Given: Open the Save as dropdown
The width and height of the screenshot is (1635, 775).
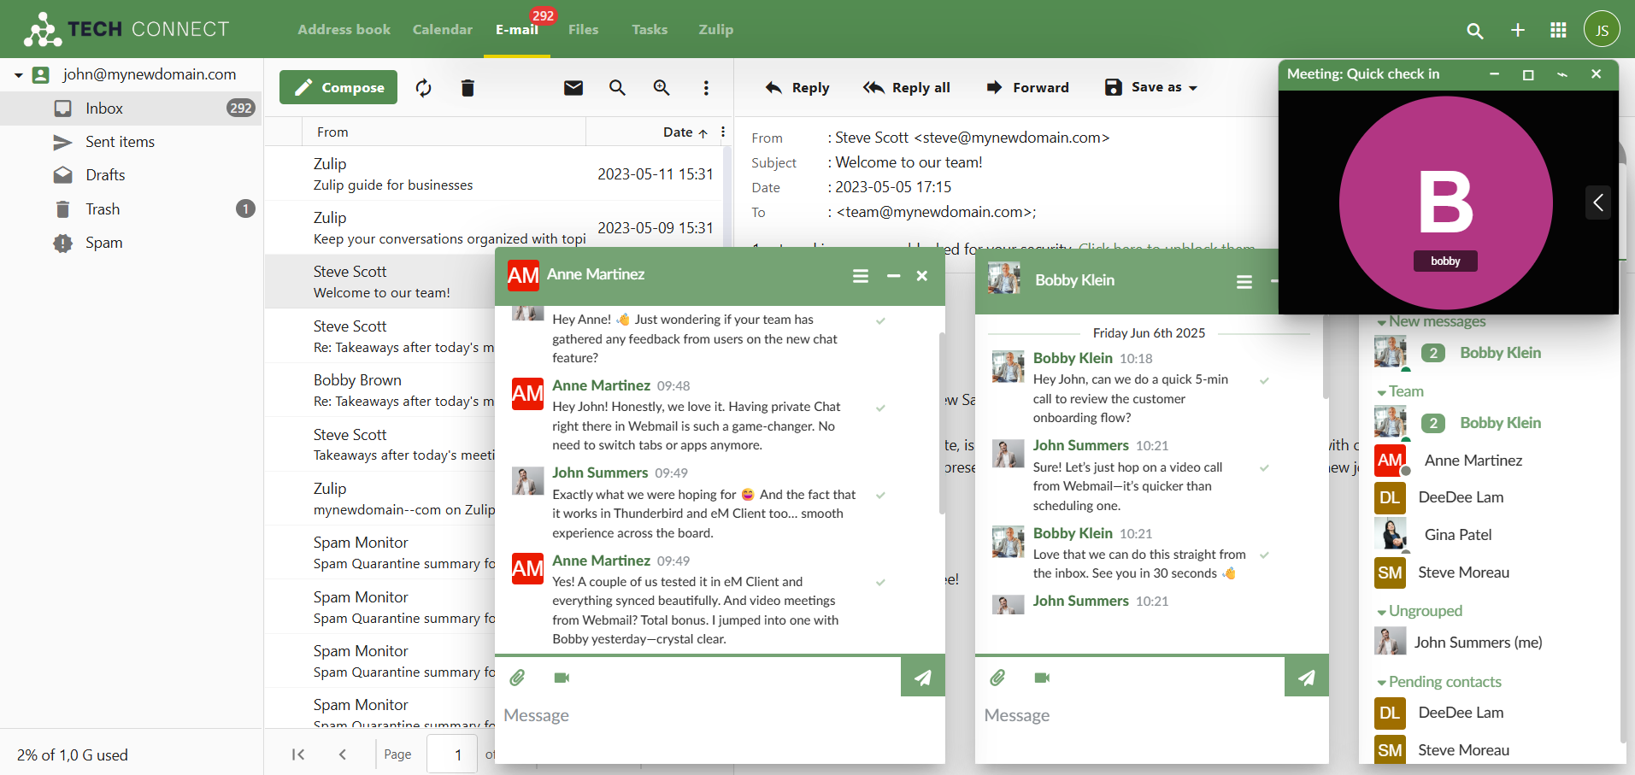Looking at the screenshot, I should tap(1150, 87).
